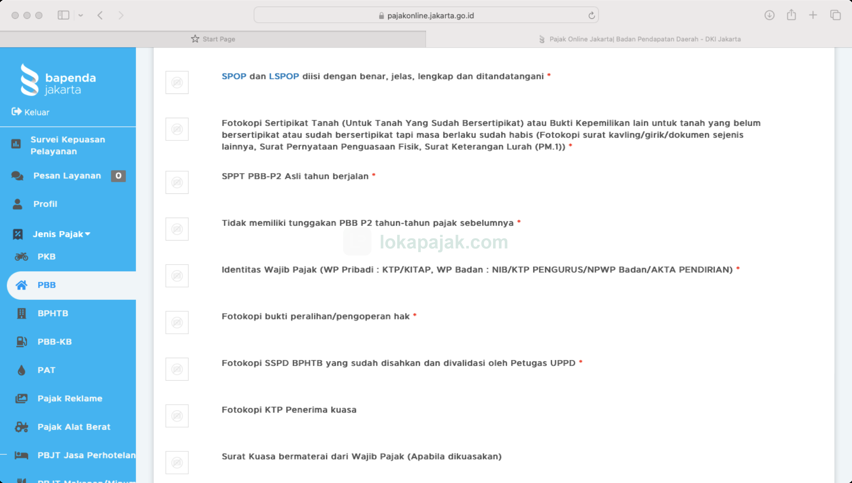Click the PKB motorcycle icon

click(22, 256)
